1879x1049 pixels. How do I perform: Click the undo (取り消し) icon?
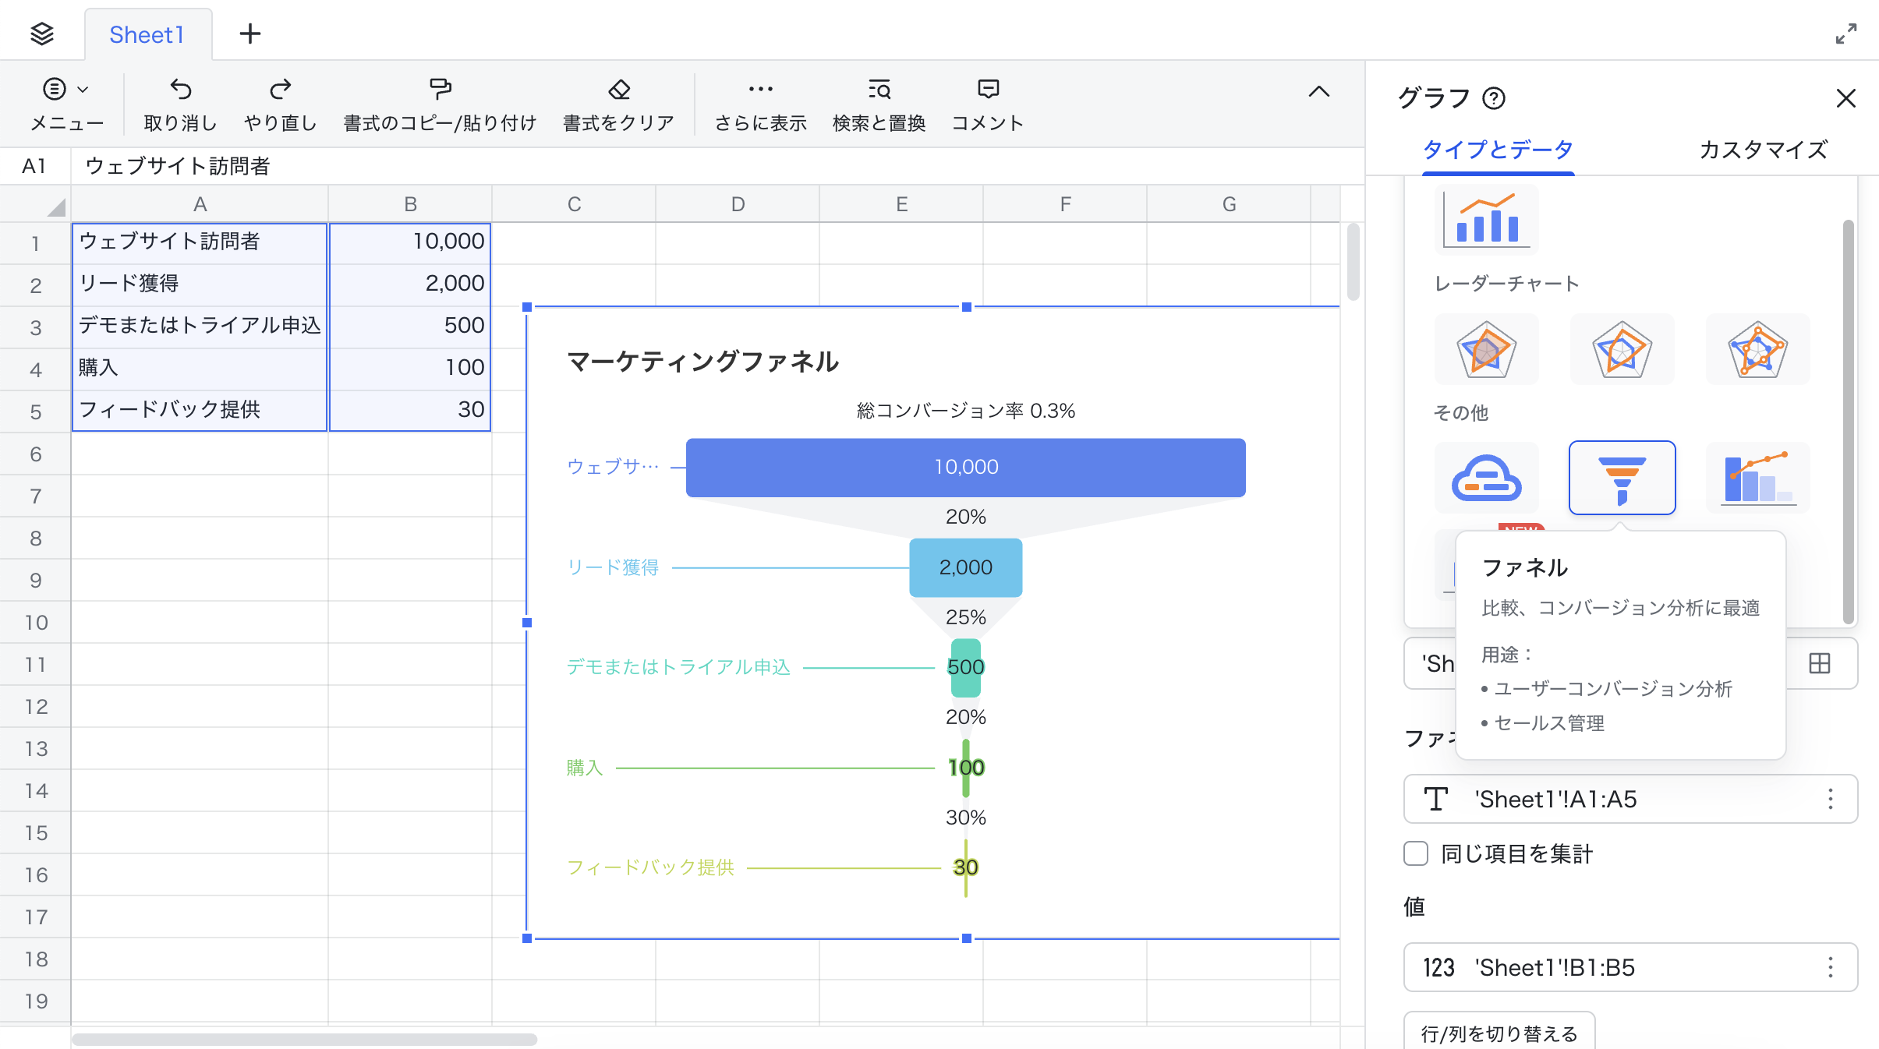pyautogui.click(x=180, y=90)
